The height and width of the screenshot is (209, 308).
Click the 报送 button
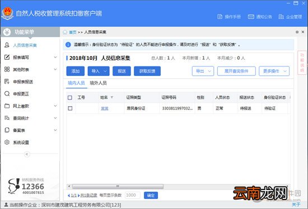pos(122,71)
